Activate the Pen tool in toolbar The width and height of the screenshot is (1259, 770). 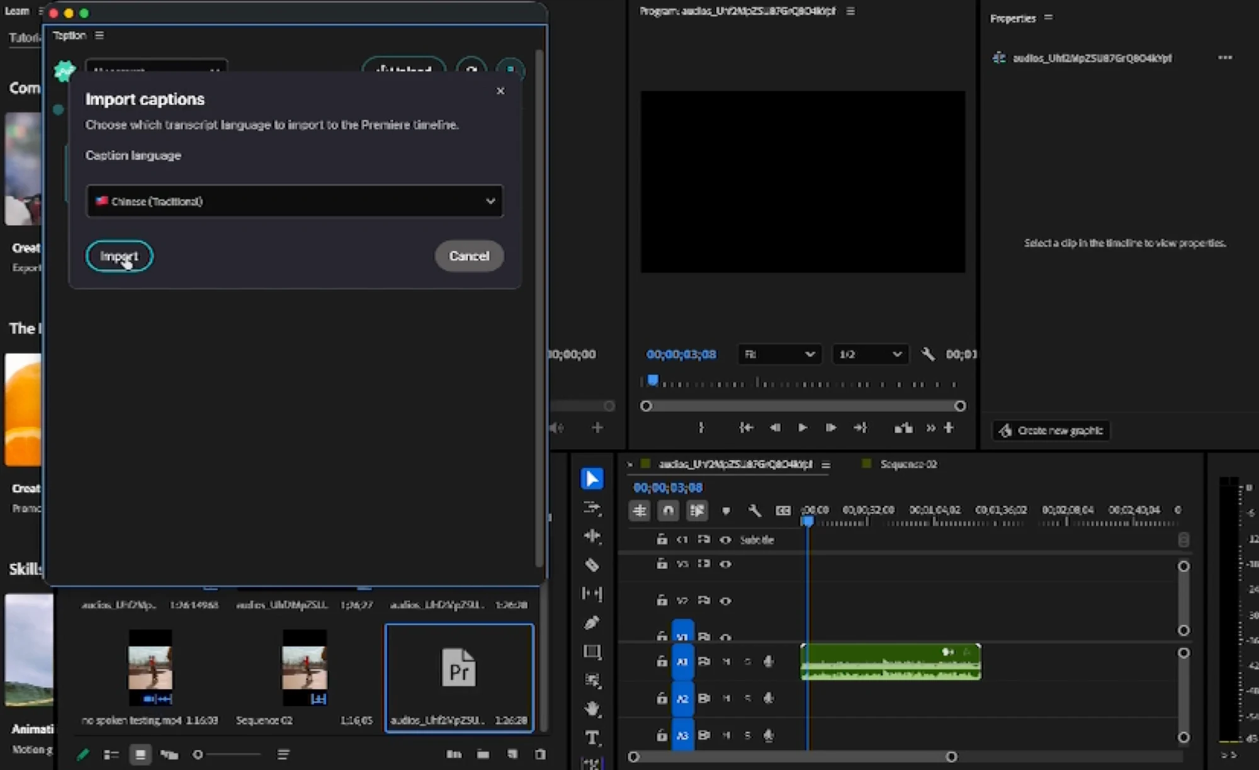(592, 623)
